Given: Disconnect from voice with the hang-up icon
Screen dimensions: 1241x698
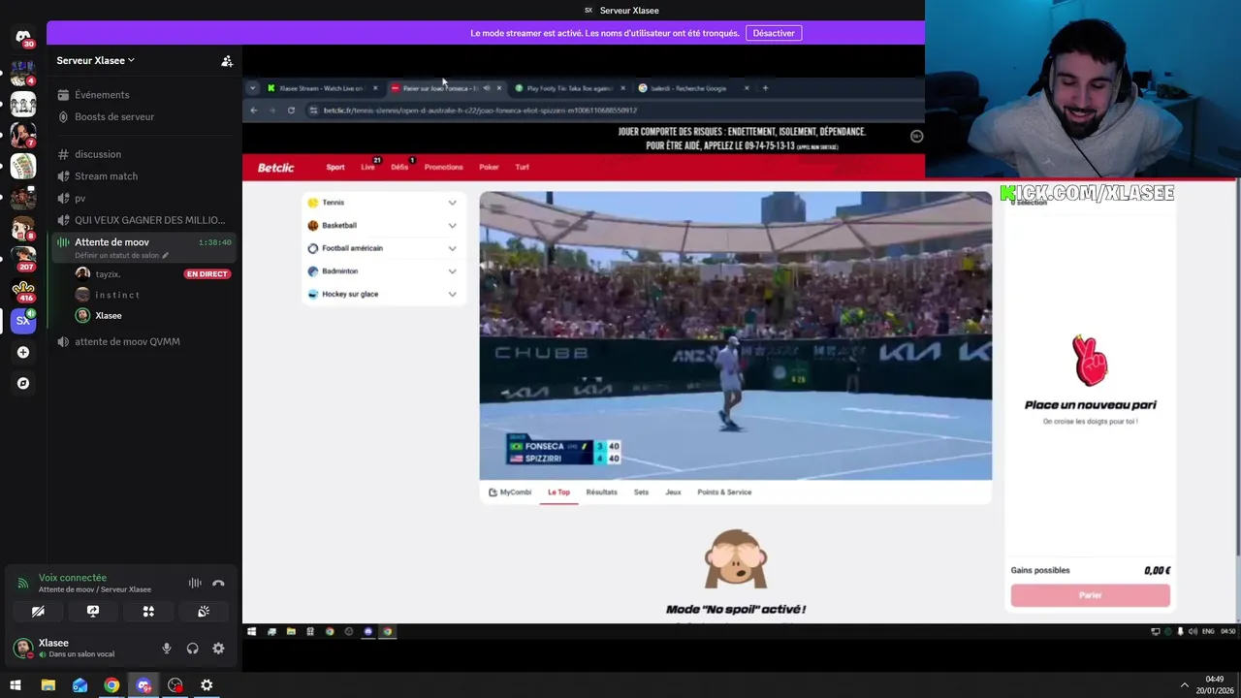Looking at the screenshot, I should coord(218,584).
